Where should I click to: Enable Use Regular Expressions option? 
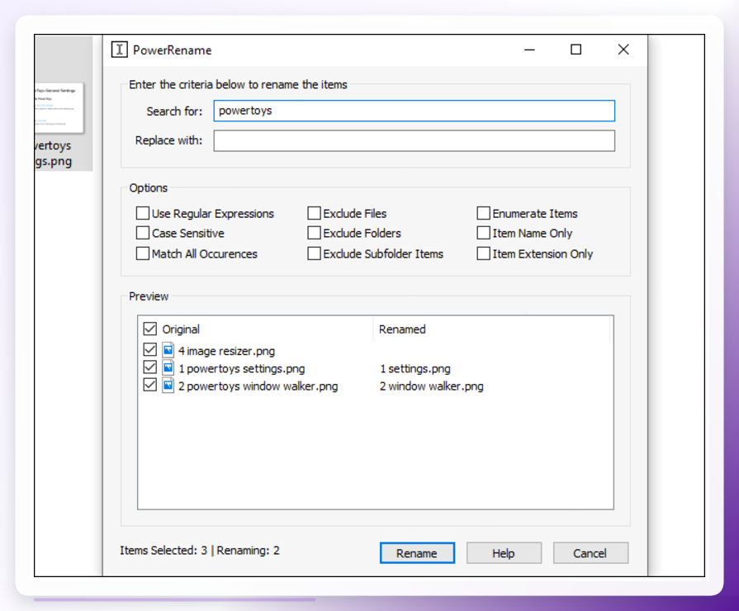[142, 213]
